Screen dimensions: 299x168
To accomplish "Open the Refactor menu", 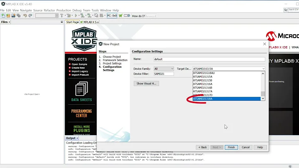I will [x=49, y=10].
